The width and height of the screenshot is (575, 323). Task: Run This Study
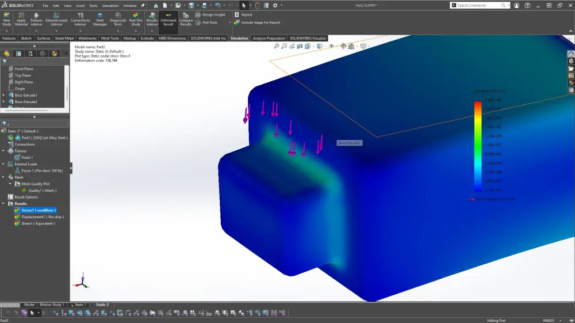[x=136, y=19]
